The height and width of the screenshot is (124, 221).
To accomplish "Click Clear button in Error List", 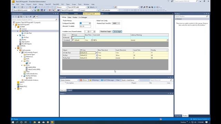I will (118, 80).
